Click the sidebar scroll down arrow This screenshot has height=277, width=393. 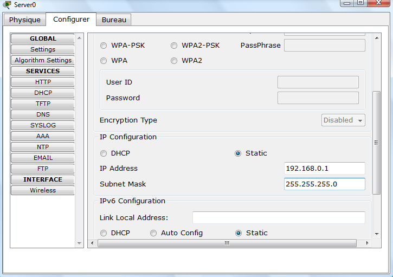79,243
